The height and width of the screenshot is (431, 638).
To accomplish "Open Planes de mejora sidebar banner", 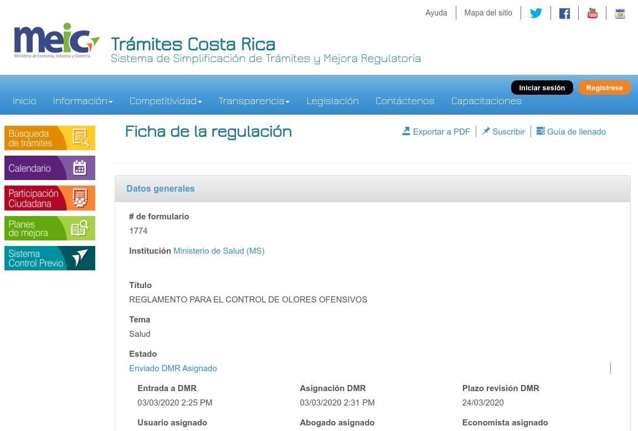I will [x=50, y=228].
